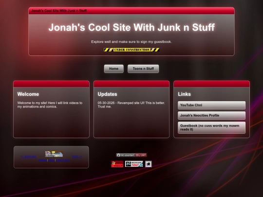
Task: Click the large site title heading
Action: (x=131, y=27)
